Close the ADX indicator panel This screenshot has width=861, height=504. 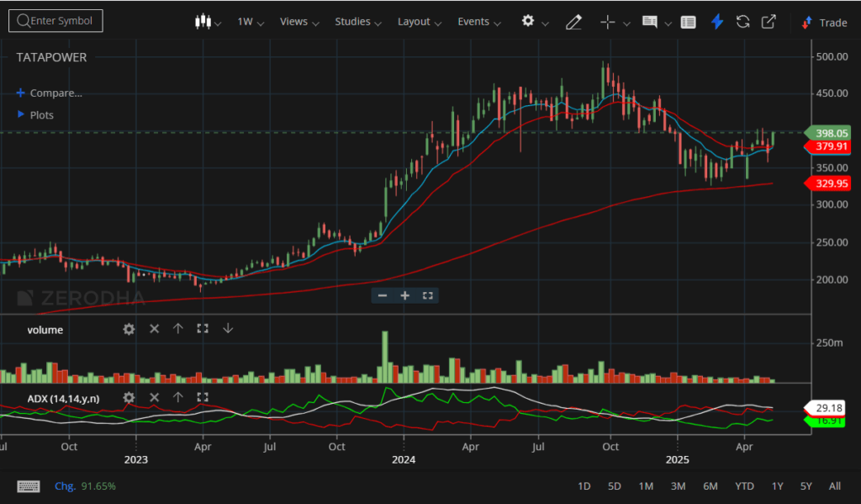tap(154, 398)
